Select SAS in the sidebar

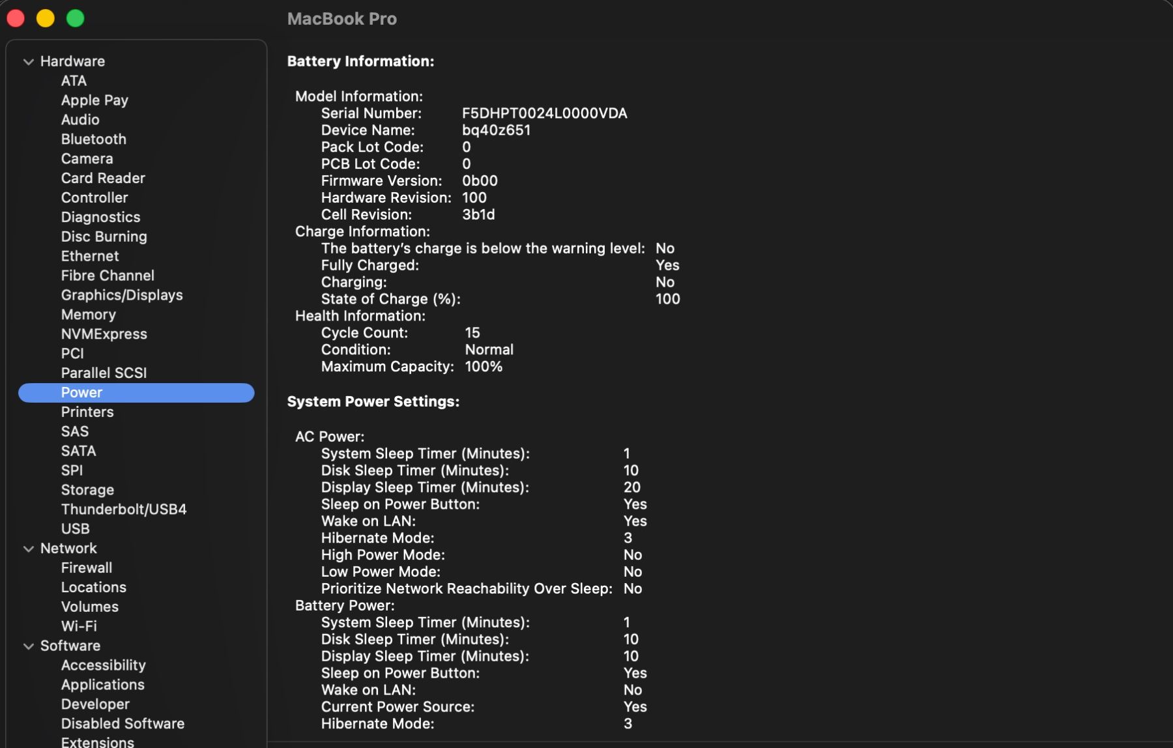pos(75,432)
